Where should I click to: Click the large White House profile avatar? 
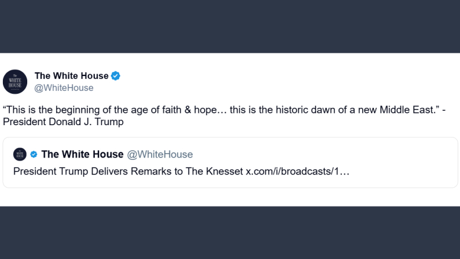15,82
